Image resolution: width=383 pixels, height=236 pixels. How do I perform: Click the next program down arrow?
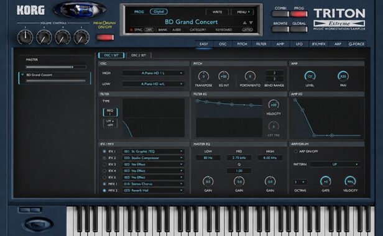[x=251, y=22]
